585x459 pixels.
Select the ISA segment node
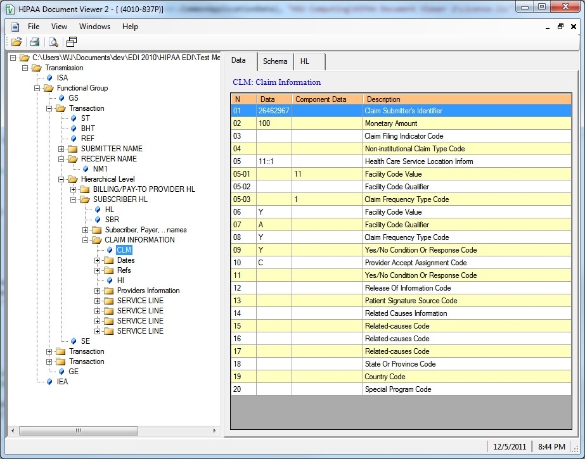pos(62,78)
